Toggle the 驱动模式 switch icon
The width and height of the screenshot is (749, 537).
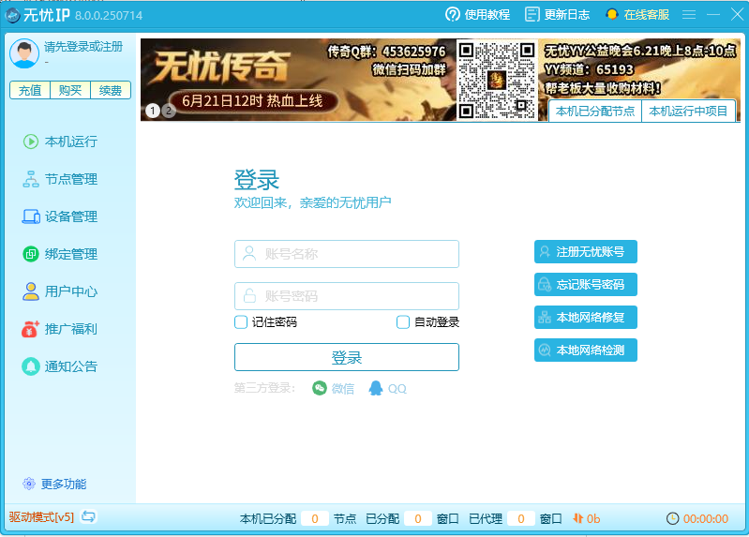pos(88,516)
